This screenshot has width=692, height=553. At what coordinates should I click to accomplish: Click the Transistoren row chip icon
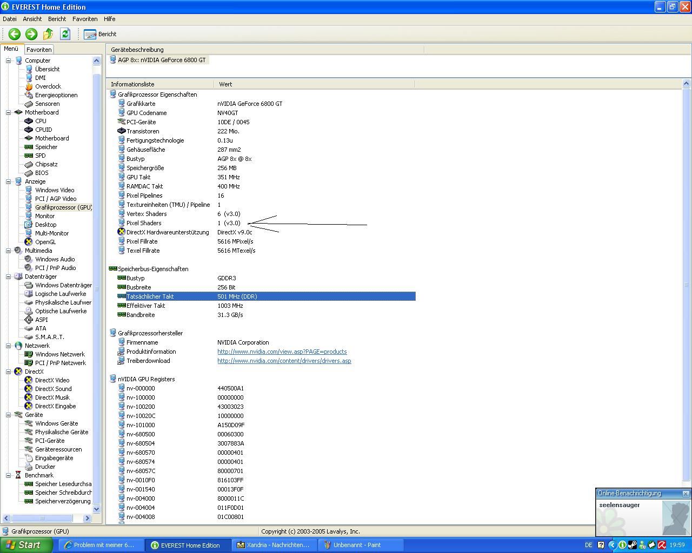tap(122, 131)
